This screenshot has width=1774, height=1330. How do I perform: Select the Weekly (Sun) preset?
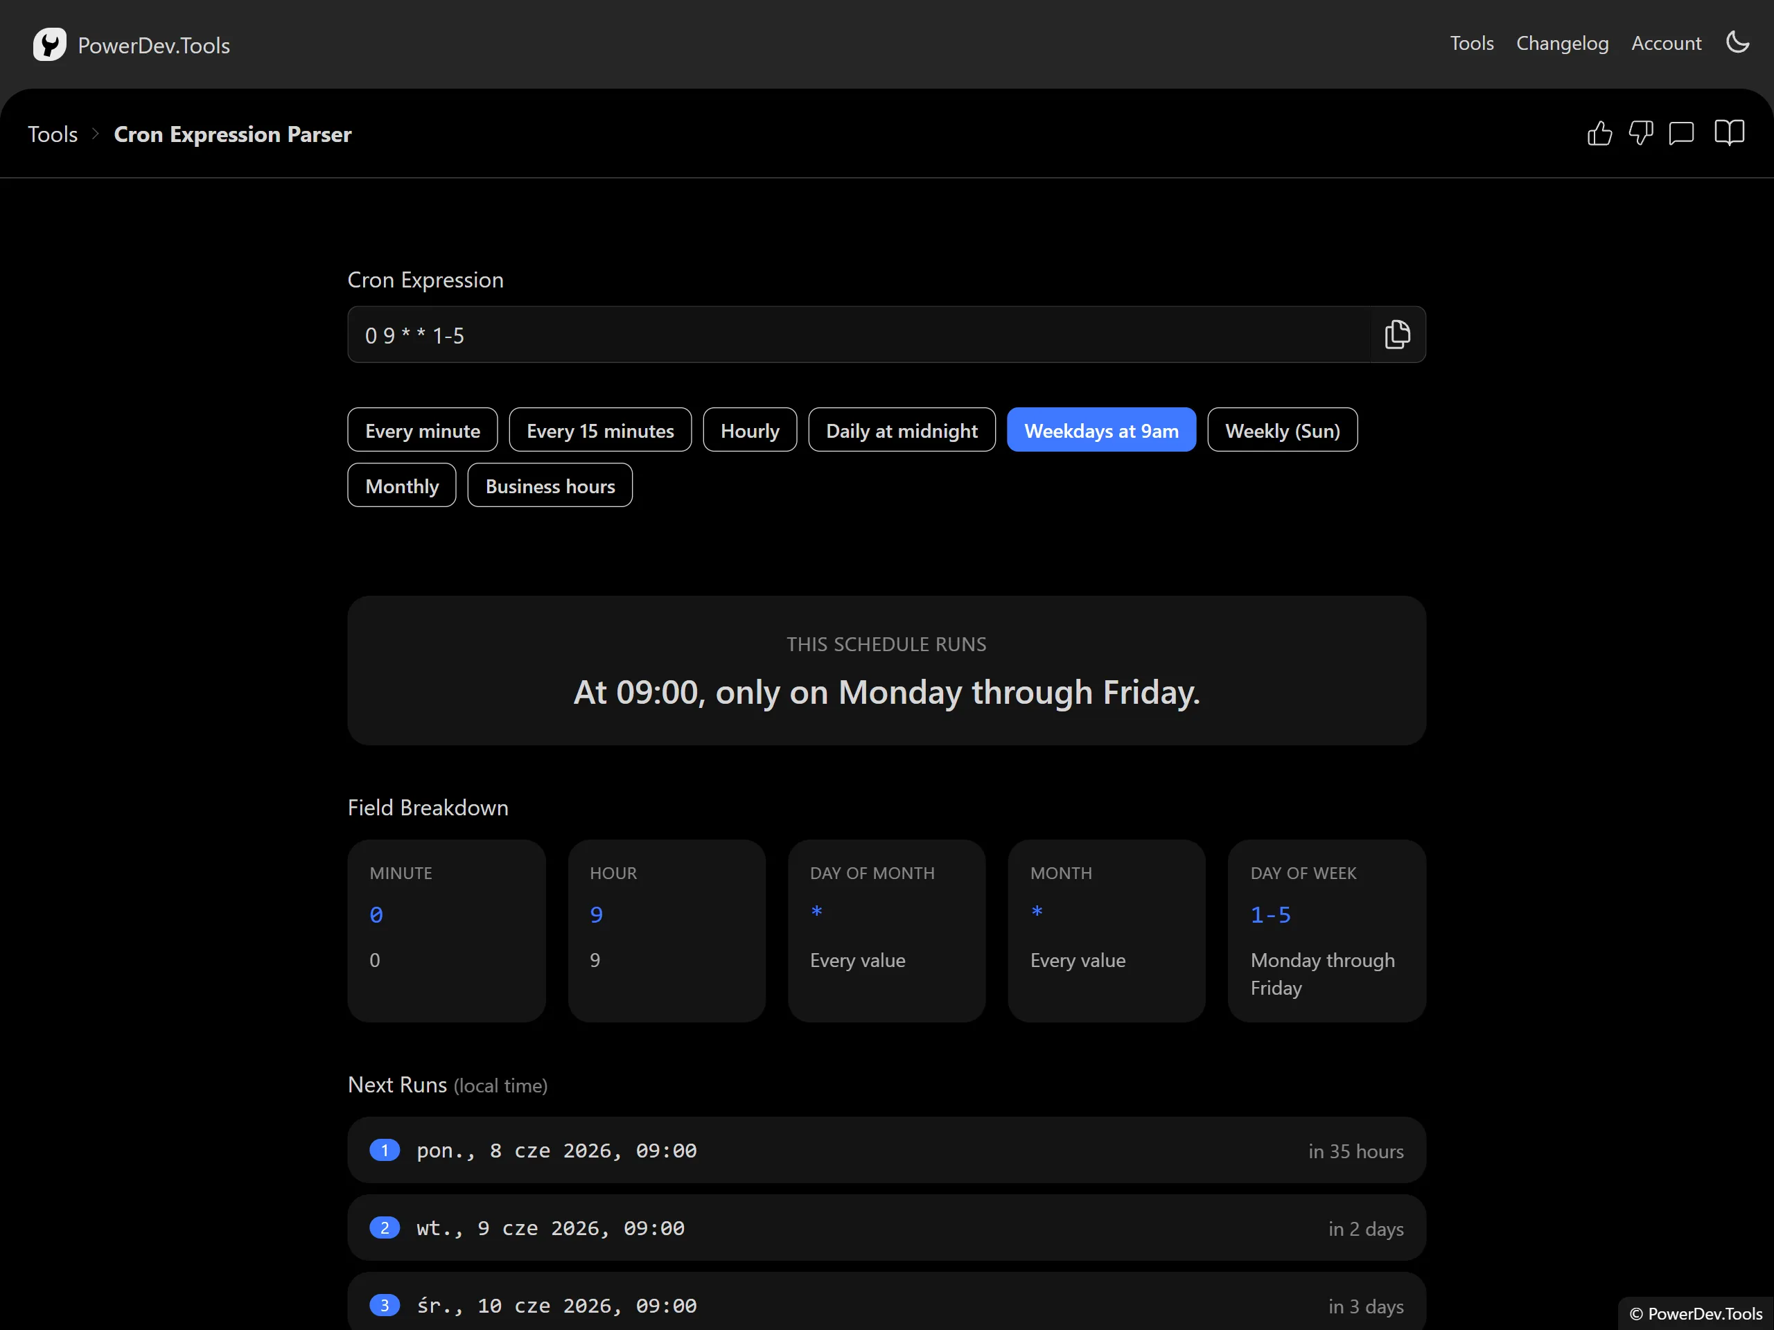click(x=1283, y=429)
